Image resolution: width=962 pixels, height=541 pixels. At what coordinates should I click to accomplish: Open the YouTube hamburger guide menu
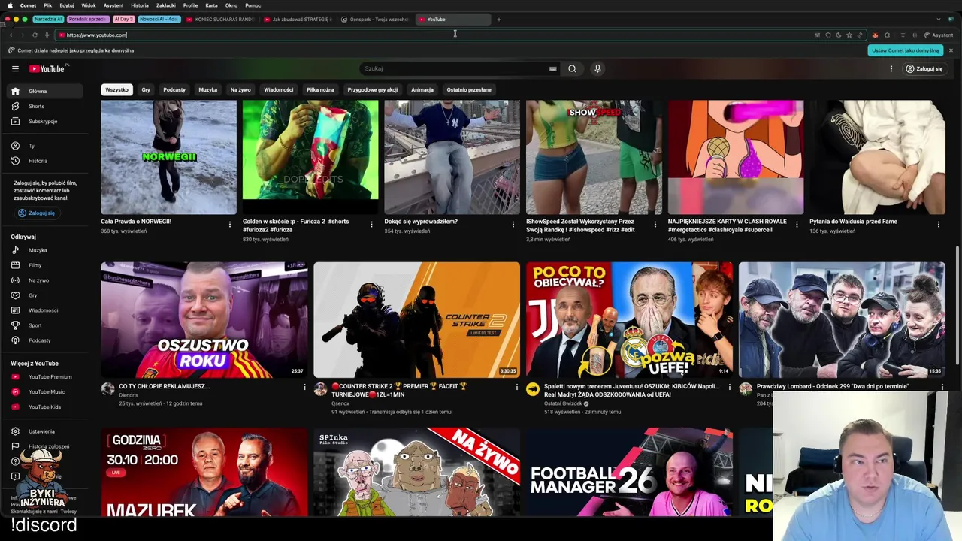tap(15, 68)
